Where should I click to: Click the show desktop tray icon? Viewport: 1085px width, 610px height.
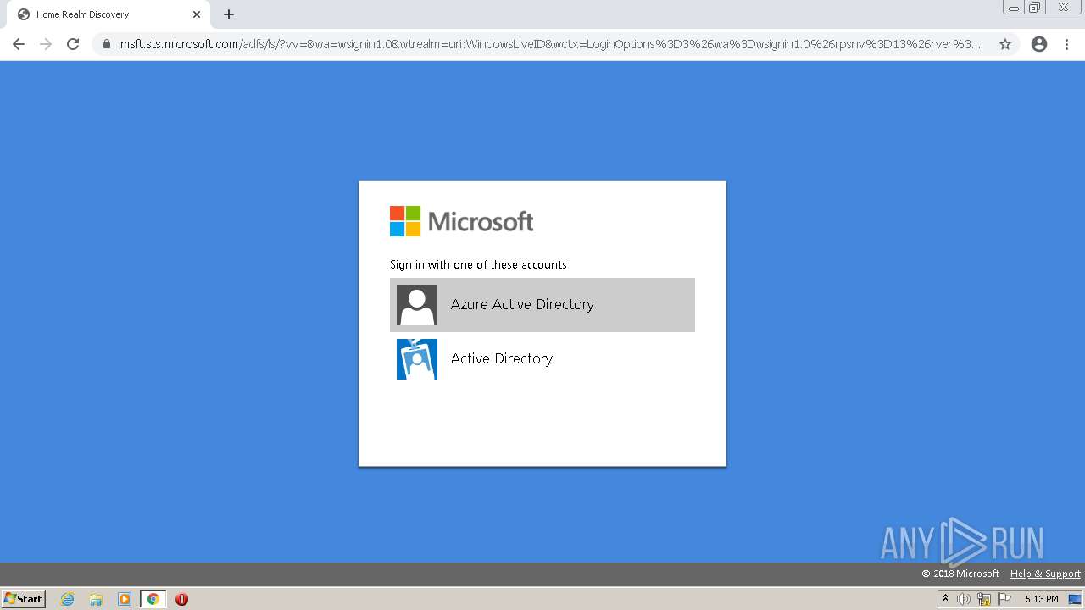[x=1075, y=599]
